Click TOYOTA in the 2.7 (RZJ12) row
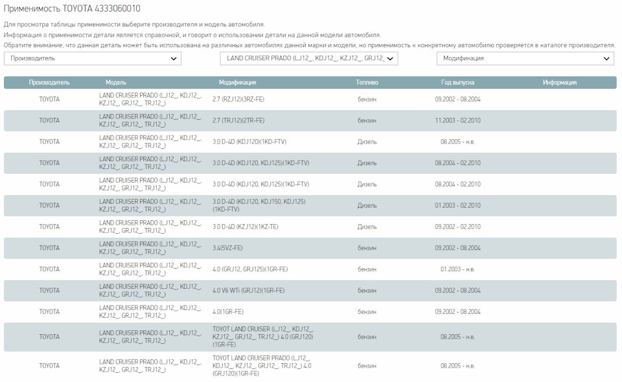This screenshot has height=382, width=622. pyautogui.click(x=49, y=99)
